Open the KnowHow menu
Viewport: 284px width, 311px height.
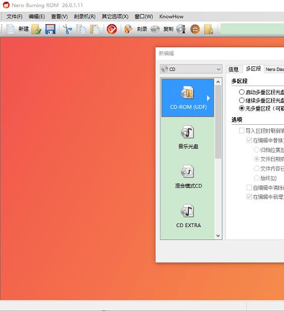171,17
